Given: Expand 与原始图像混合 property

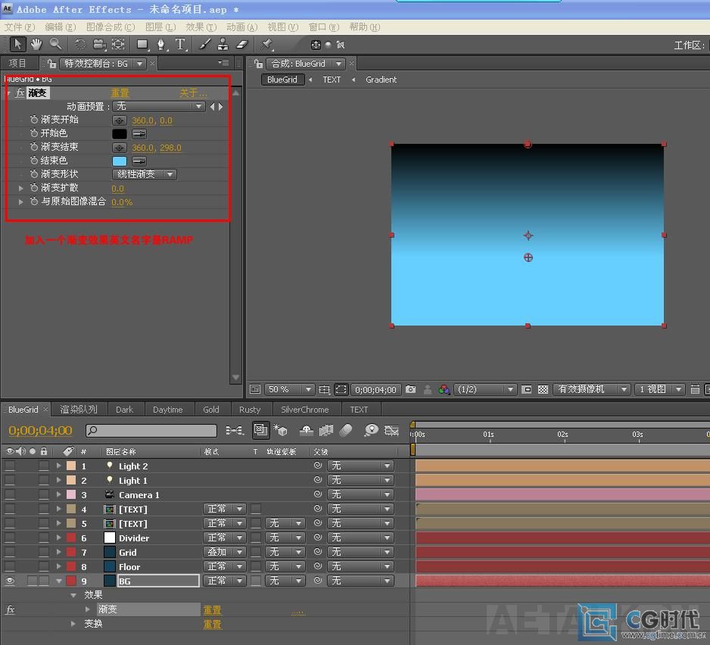Looking at the screenshot, I should tap(21, 201).
